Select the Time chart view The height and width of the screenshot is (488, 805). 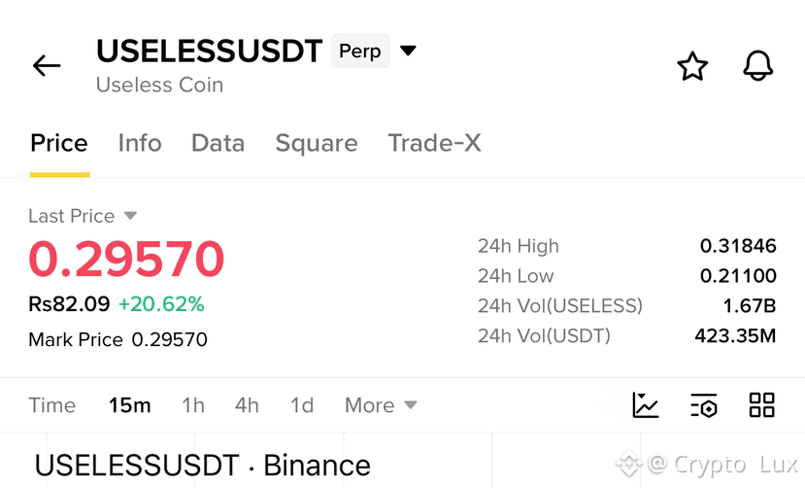tap(51, 405)
